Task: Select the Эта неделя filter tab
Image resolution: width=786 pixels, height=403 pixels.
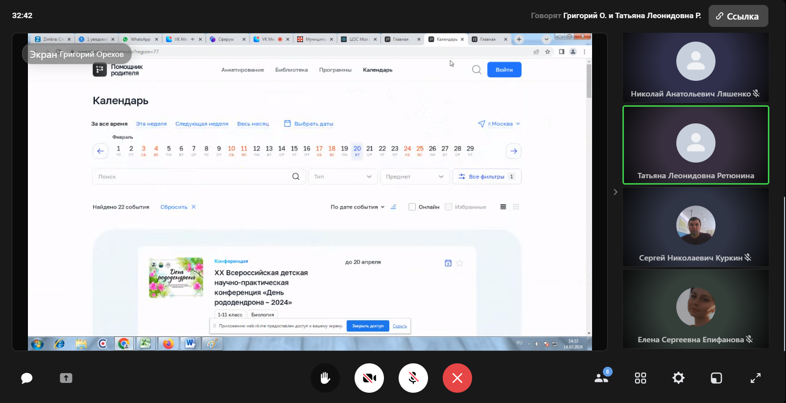Action: click(x=151, y=124)
